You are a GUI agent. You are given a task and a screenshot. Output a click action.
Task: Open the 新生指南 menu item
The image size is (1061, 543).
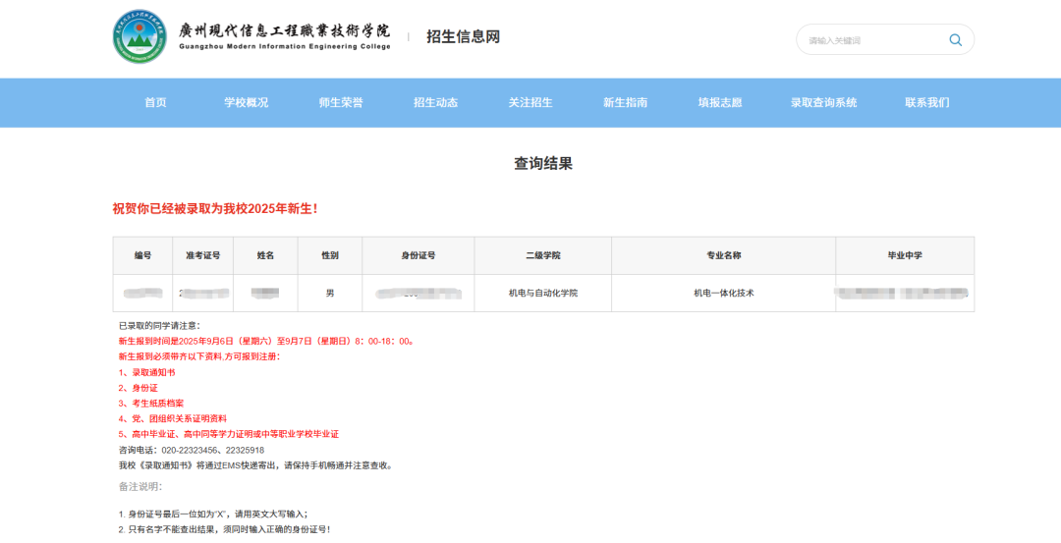[625, 103]
